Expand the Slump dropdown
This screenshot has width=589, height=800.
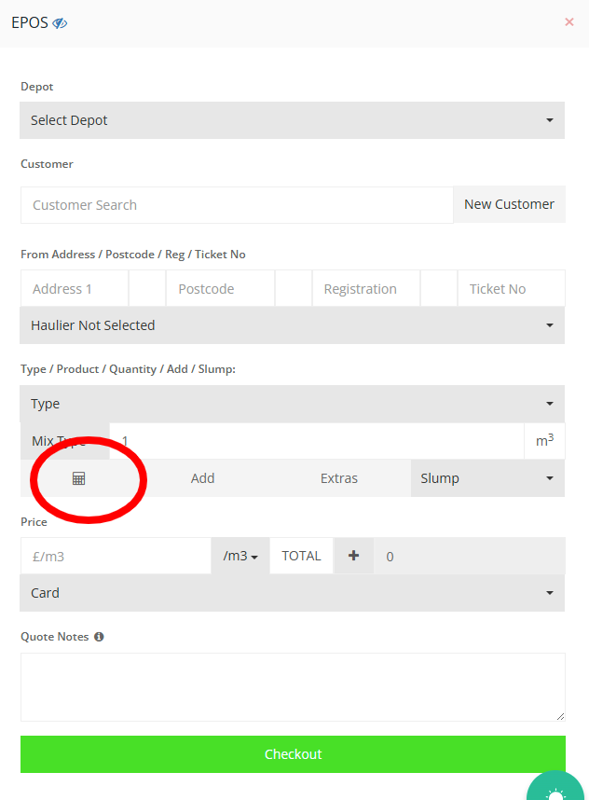486,478
